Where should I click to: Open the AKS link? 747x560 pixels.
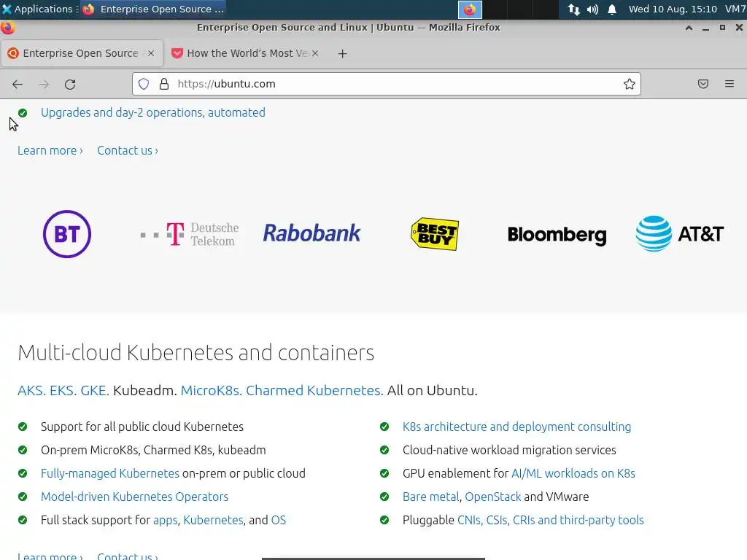pos(31,391)
